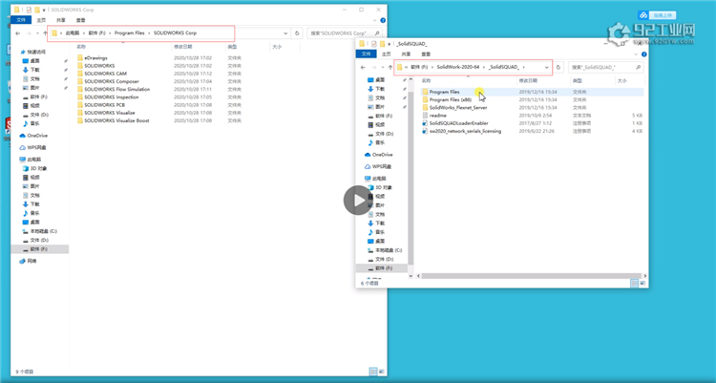
Task: Click Up arrow in _SolidSQUAD_ window
Action: pos(390,67)
